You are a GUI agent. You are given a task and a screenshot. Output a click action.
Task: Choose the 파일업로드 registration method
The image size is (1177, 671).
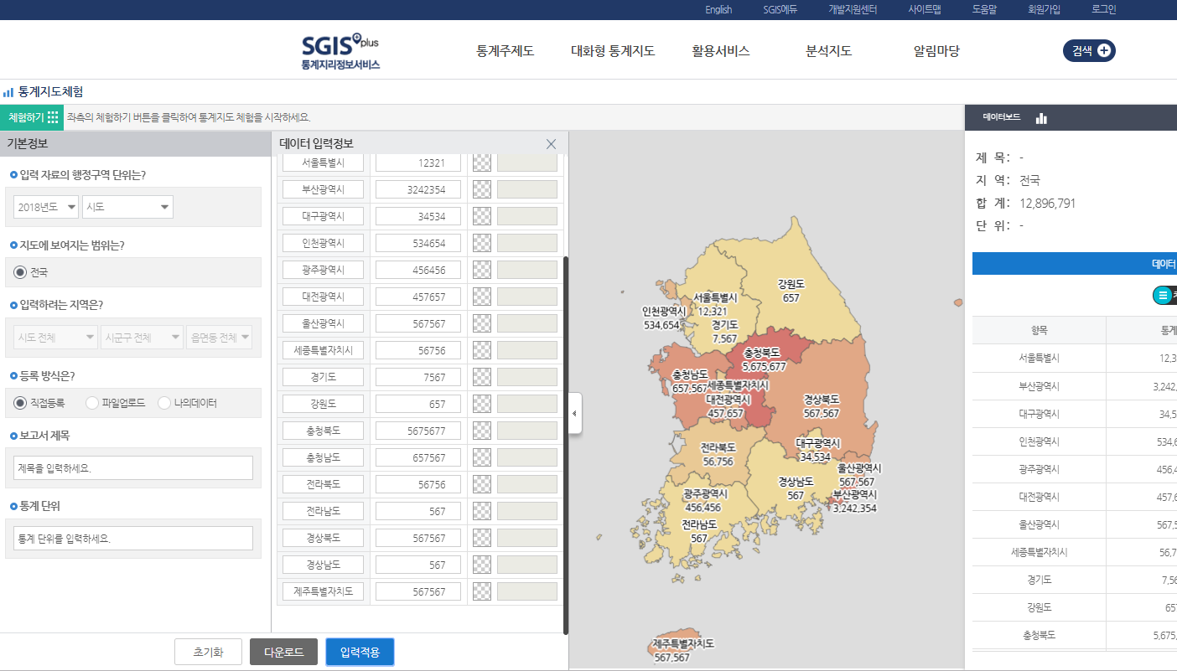(x=91, y=404)
